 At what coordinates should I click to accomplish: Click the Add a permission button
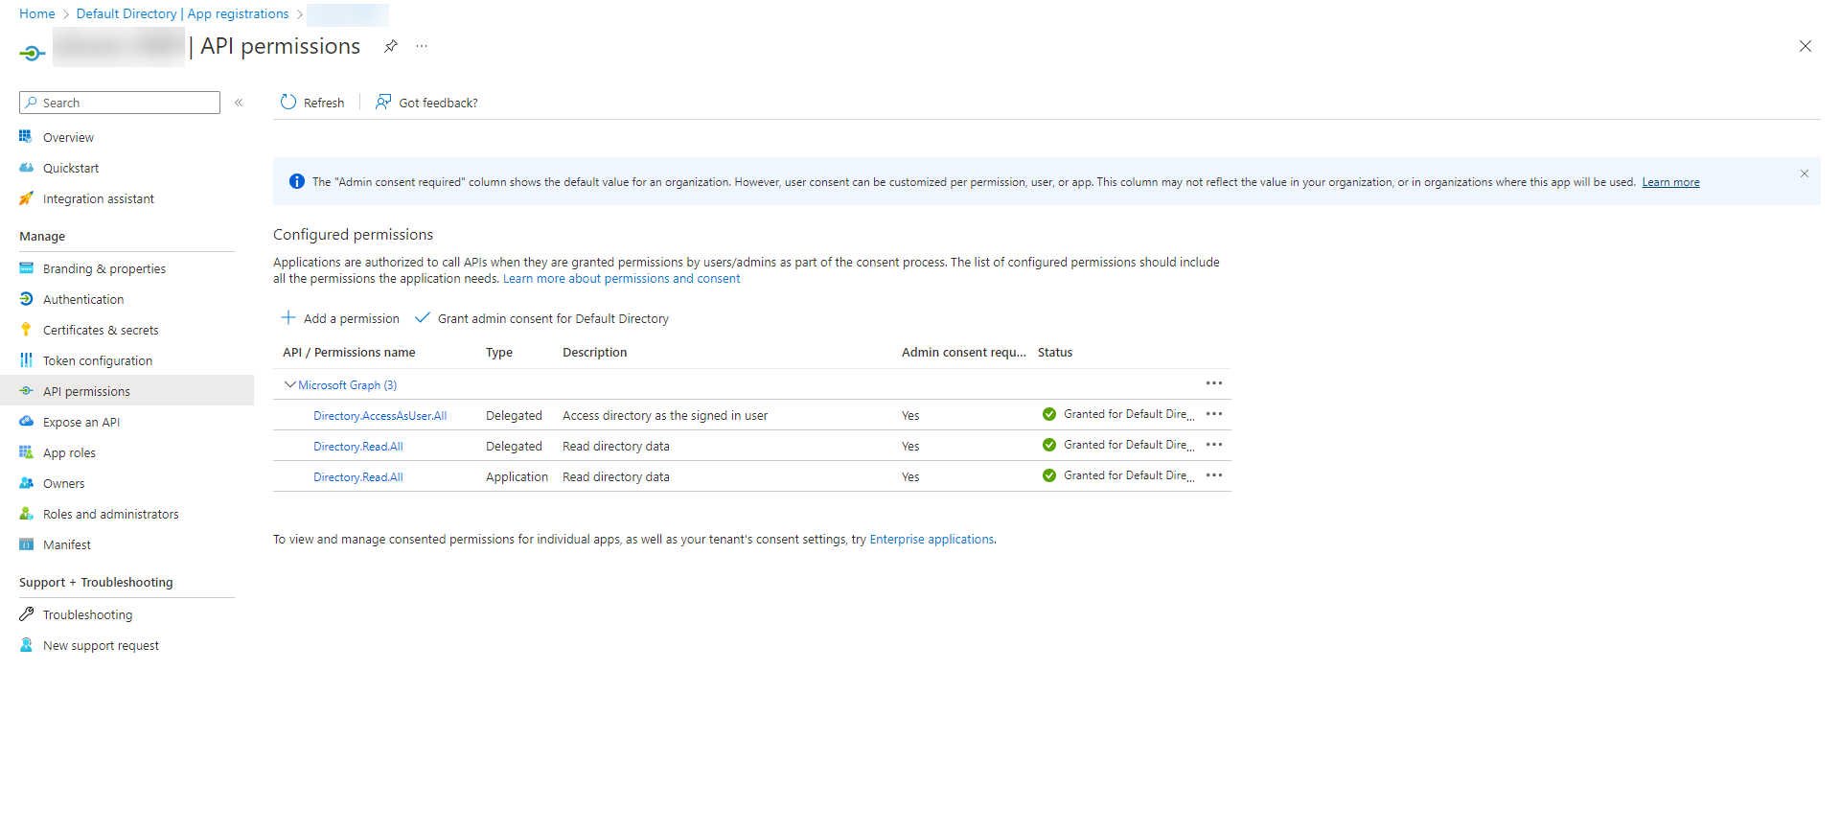coord(340,318)
